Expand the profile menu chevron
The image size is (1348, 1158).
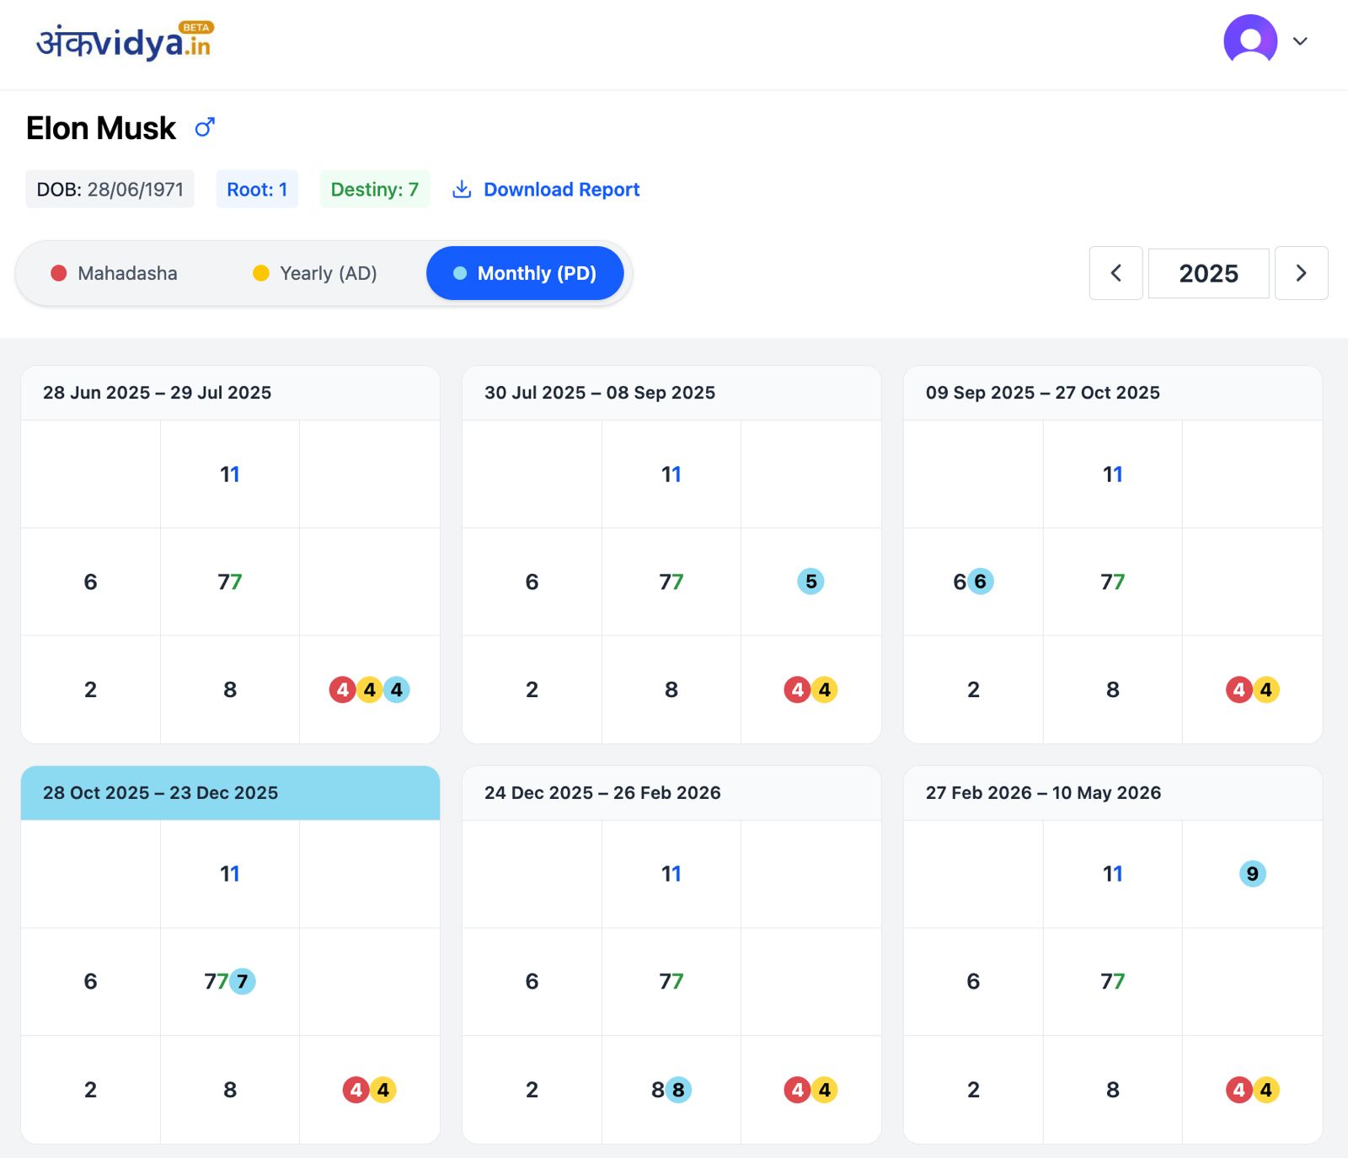pyautogui.click(x=1300, y=41)
